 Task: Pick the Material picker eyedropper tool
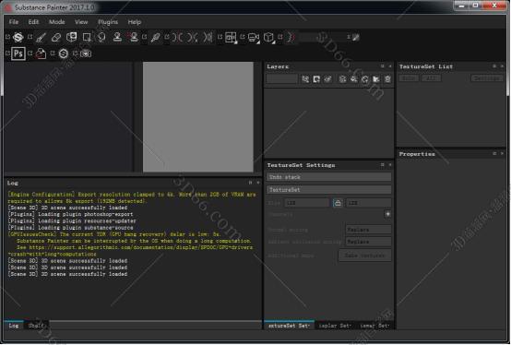[x=156, y=38]
